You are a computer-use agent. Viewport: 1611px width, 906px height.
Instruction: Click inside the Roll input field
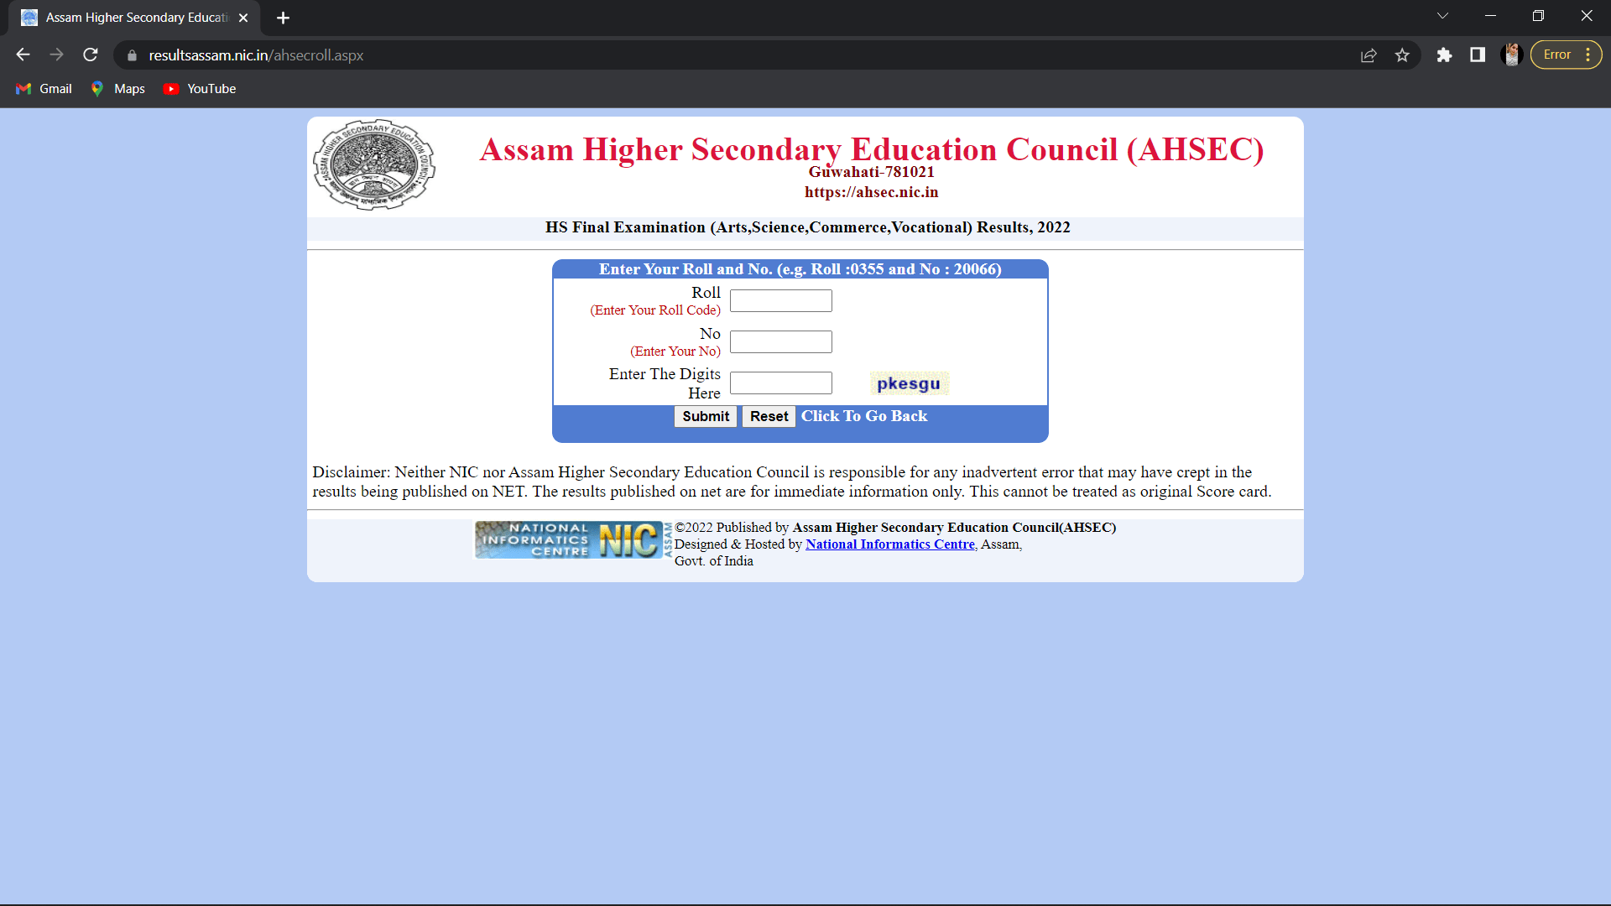point(780,300)
